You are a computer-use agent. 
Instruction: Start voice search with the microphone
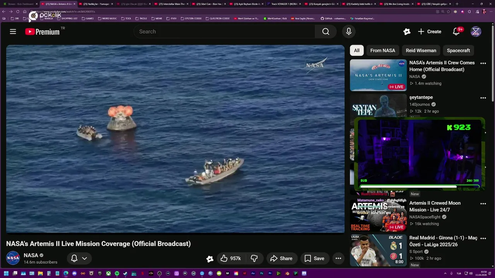tap(348, 32)
